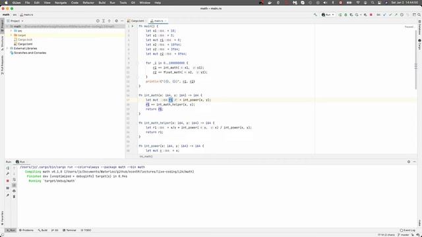Click the red Stop icon in Run panel
This screenshot has width=422, height=237.
coord(7,181)
